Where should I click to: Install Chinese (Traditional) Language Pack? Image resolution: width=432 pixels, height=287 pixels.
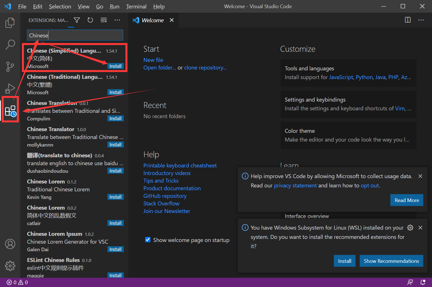click(x=115, y=92)
